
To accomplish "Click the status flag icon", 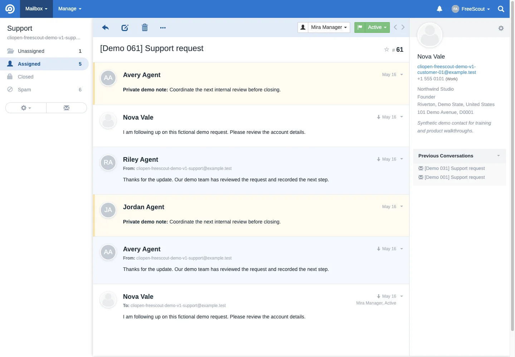I will (x=360, y=27).
